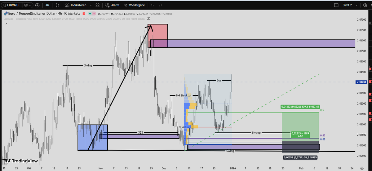Image resolution: width=372 pixels, height=171 pixels.
Task: Expand the favorites chevron next to Indikatoren
Action: point(90,5)
